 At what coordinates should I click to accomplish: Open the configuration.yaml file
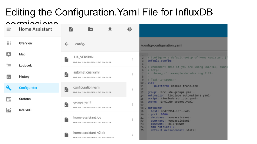[87, 87]
